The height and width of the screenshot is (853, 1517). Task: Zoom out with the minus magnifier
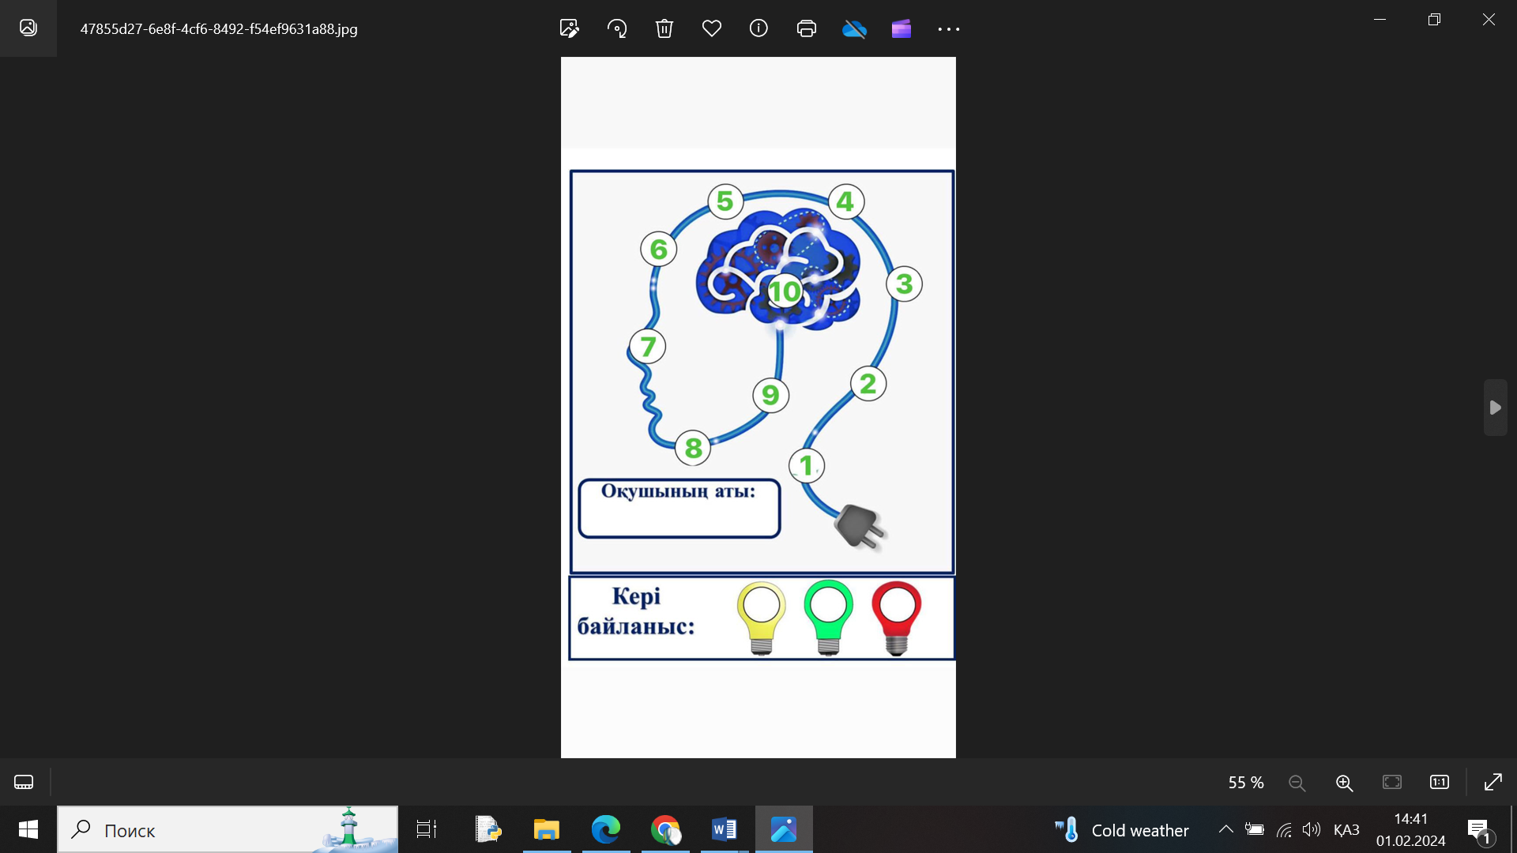click(x=1297, y=783)
